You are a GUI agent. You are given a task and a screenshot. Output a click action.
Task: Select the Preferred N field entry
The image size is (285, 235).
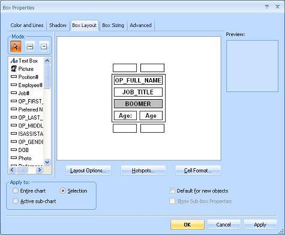click(26, 109)
